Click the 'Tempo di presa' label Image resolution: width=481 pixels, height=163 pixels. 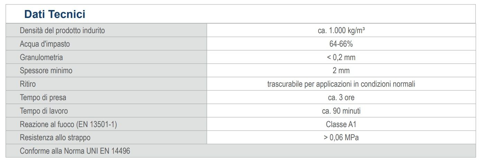[43, 97]
